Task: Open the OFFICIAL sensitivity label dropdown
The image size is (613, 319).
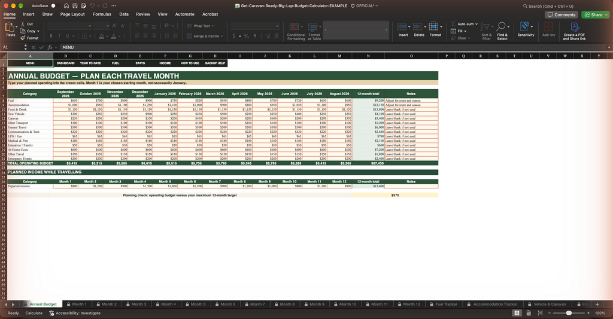Action: (x=365, y=6)
